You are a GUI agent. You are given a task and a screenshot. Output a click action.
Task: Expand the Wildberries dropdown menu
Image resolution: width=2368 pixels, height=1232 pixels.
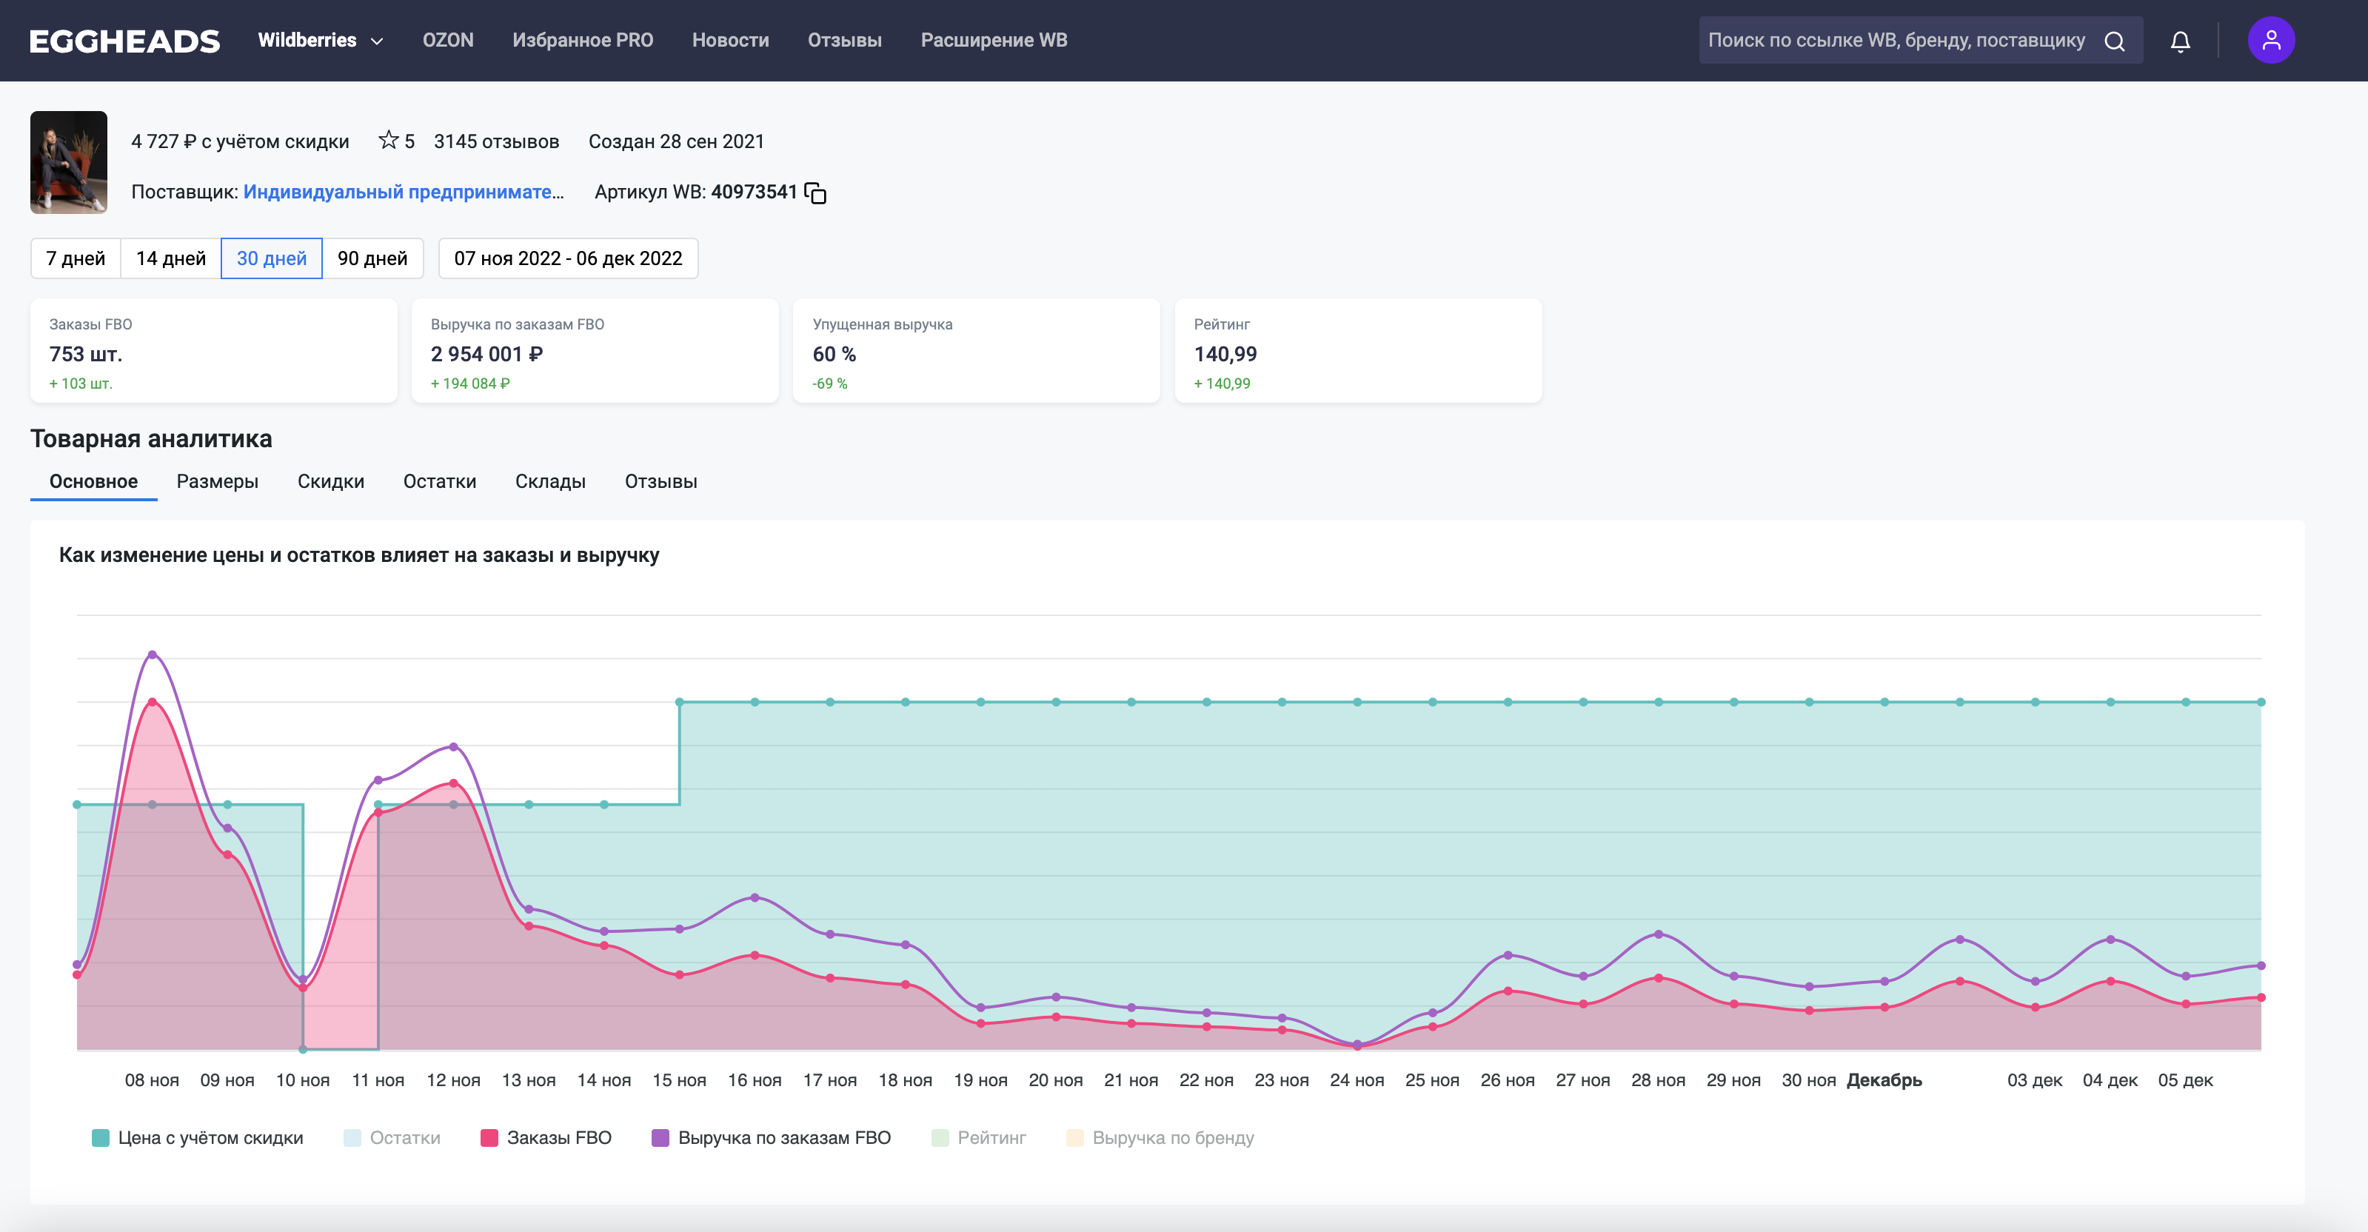click(320, 41)
